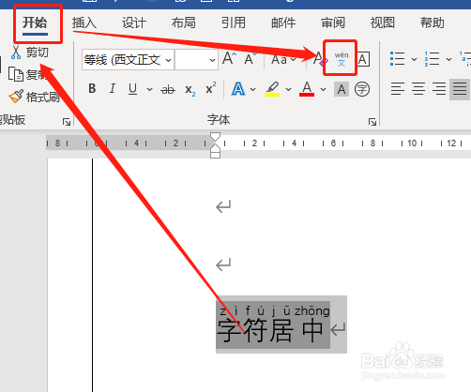Viewport: 471px width, 392px height.
Task: Open the 邮件 tab
Action: click(x=283, y=23)
